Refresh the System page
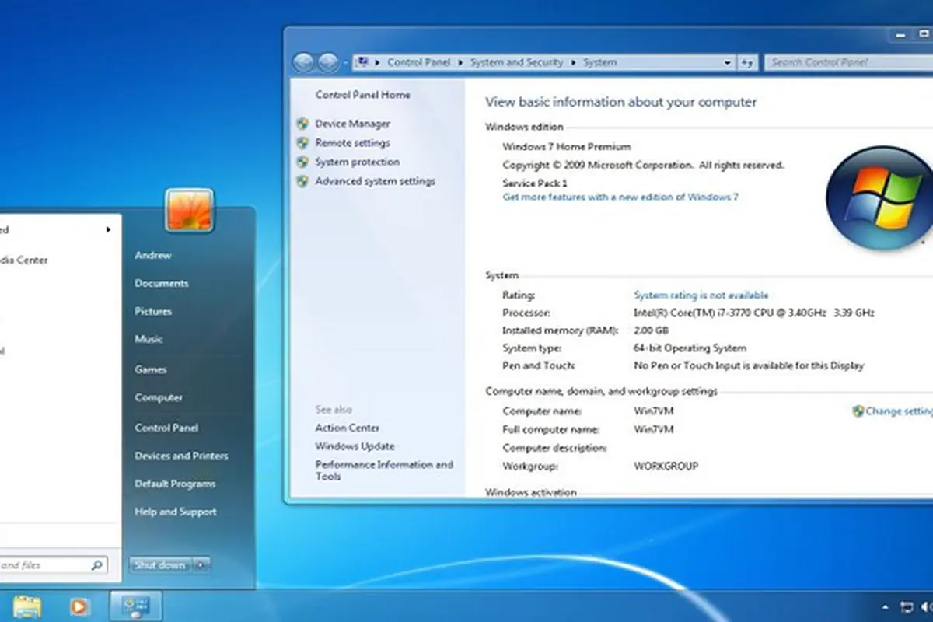 (747, 63)
